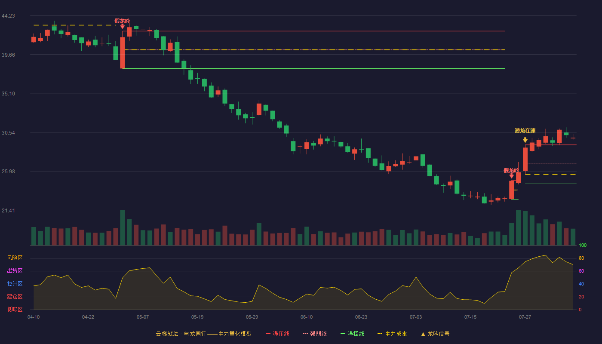
Task: Click the 07-15 date label
Action: 470,317
